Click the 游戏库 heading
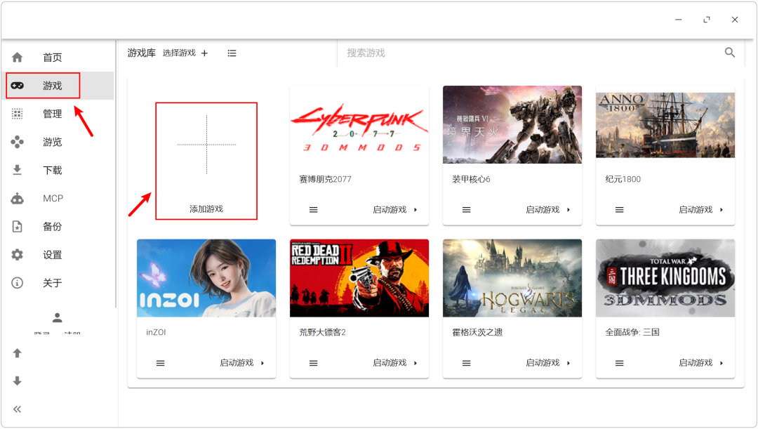758x429 pixels. click(x=142, y=53)
